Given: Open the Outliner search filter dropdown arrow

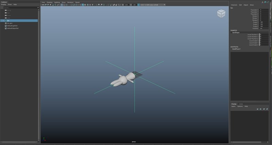Looking at the screenshot, I should pyautogui.click(x=38, y=7).
